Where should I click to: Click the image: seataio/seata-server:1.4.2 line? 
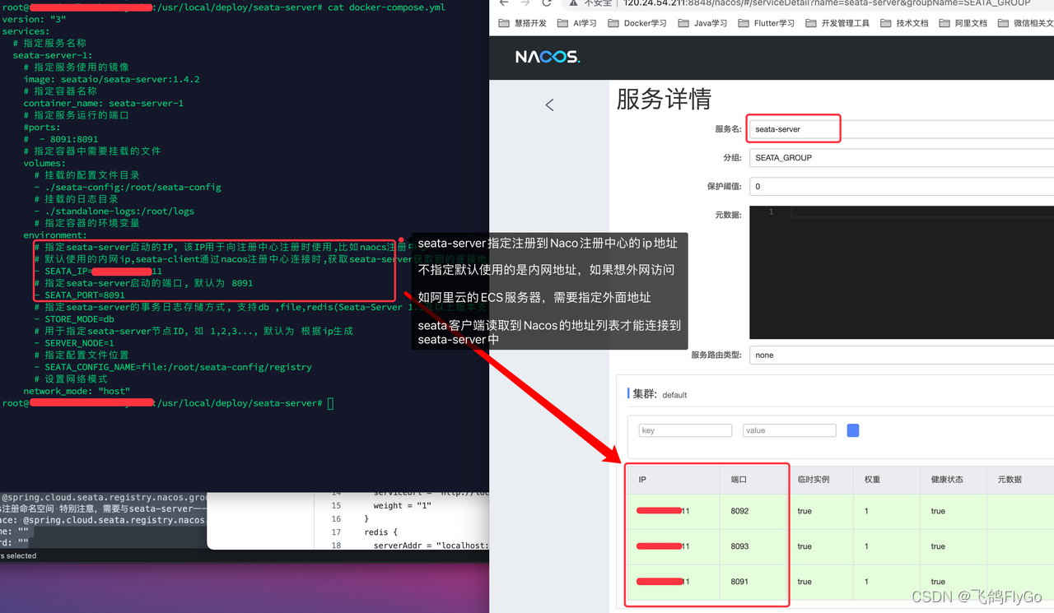[111, 79]
